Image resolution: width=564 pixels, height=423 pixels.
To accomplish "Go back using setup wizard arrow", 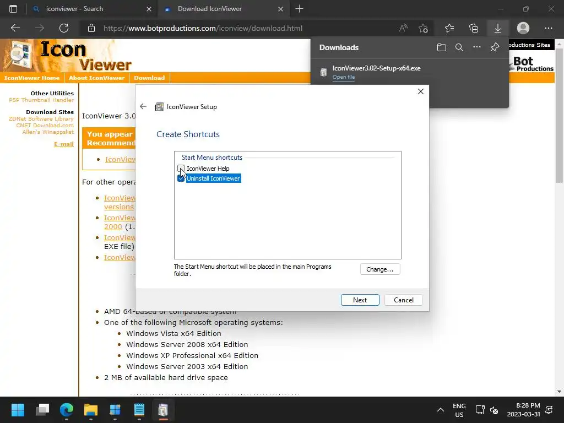I will pyautogui.click(x=143, y=106).
